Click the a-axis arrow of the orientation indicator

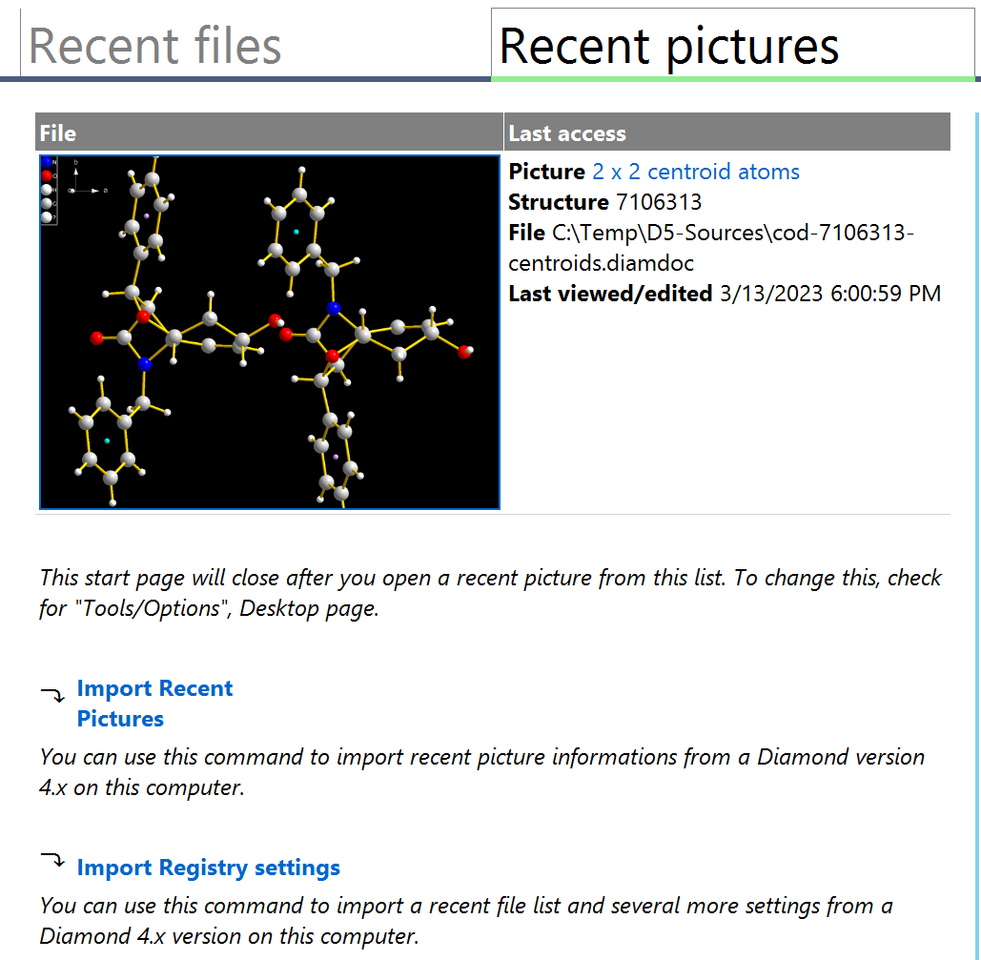93,191
